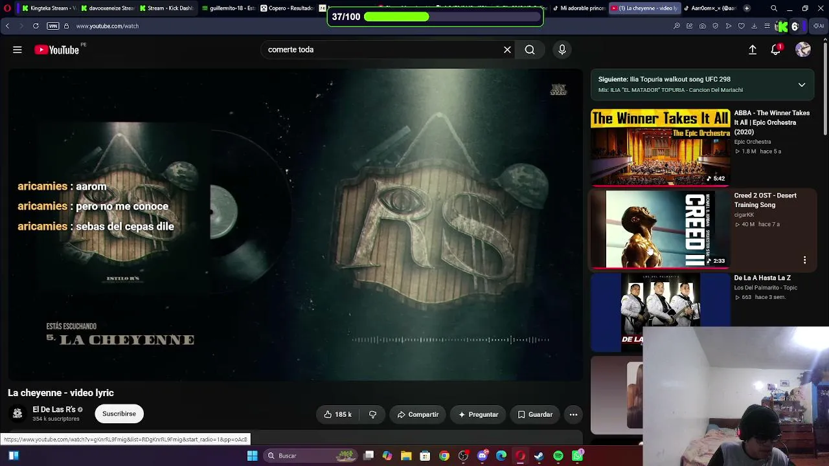Toggle the Opera VPN badge
Screen dimensions: 829x466
click(53, 26)
